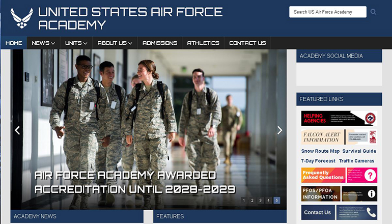Jump to carousel slide 1

tap(244, 200)
